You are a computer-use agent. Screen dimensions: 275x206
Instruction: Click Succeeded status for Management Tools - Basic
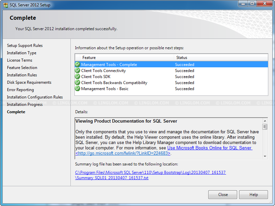tap(184, 89)
